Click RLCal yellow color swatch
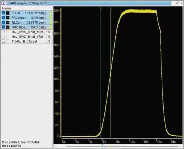The width and height of the screenshot is (184, 149). (x=50, y=23)
